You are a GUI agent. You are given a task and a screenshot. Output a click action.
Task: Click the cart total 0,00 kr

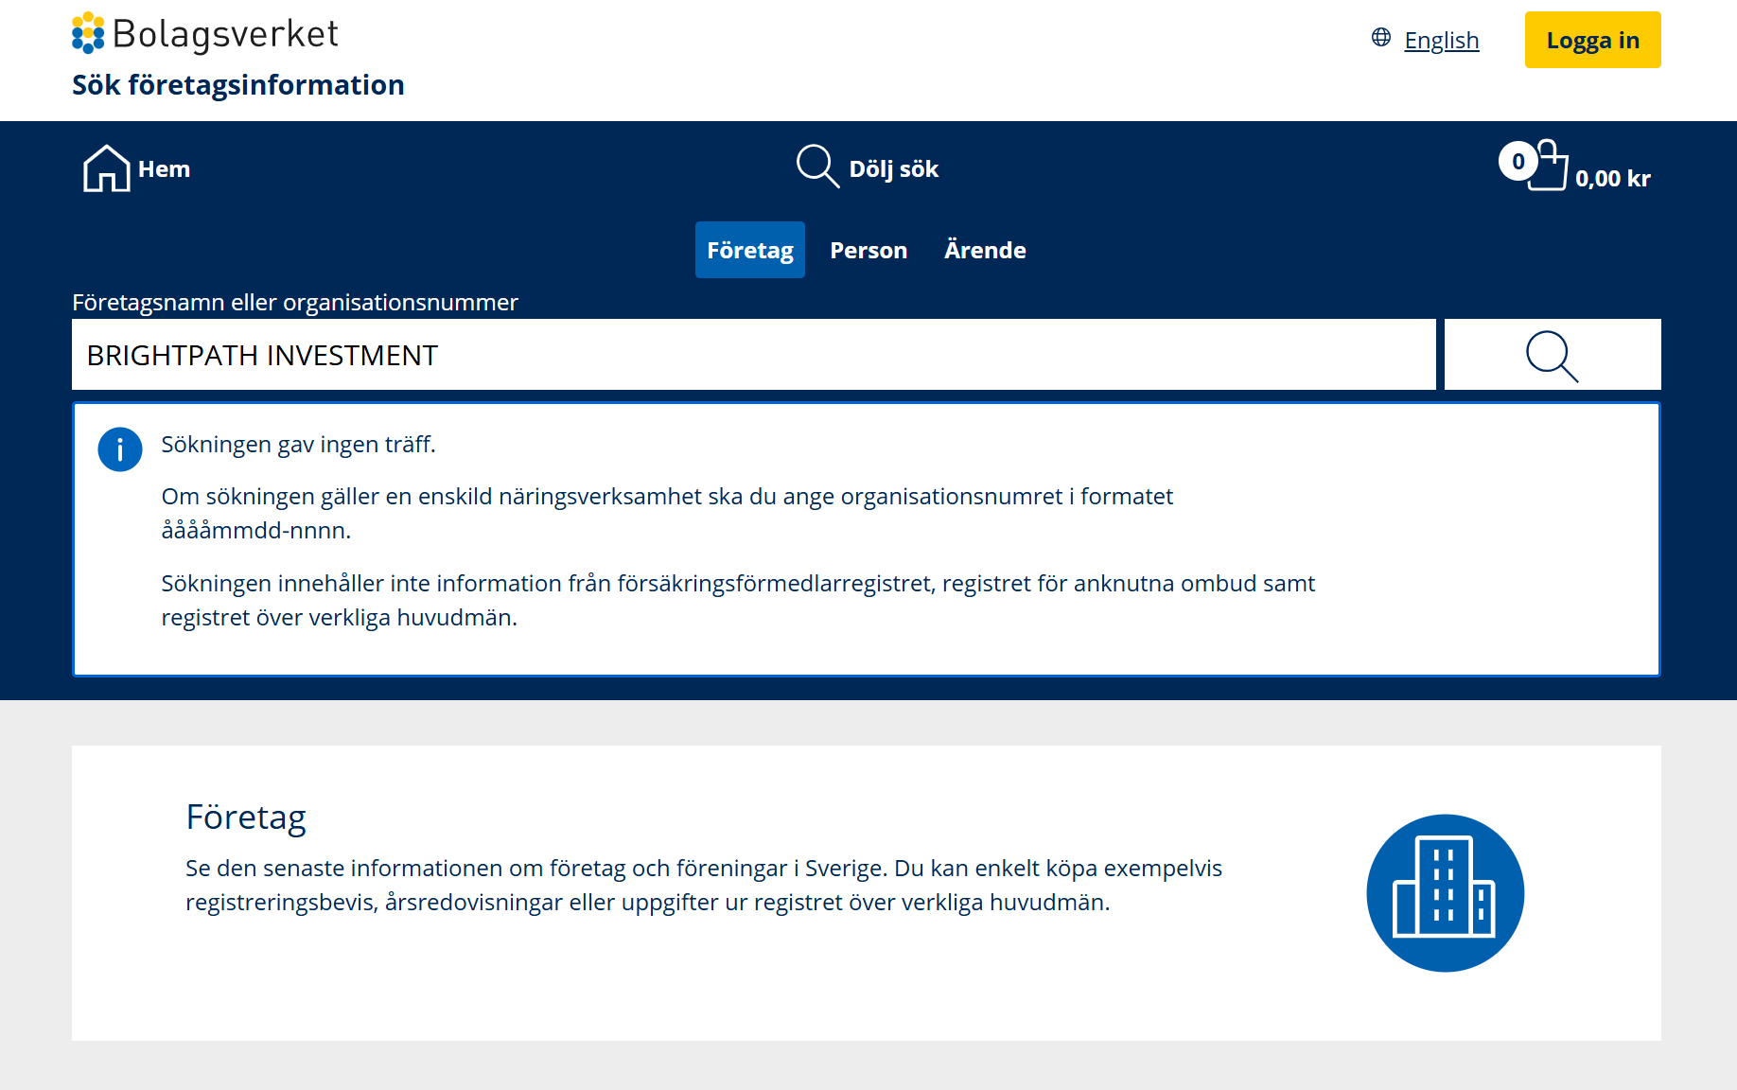[1612, 178]
